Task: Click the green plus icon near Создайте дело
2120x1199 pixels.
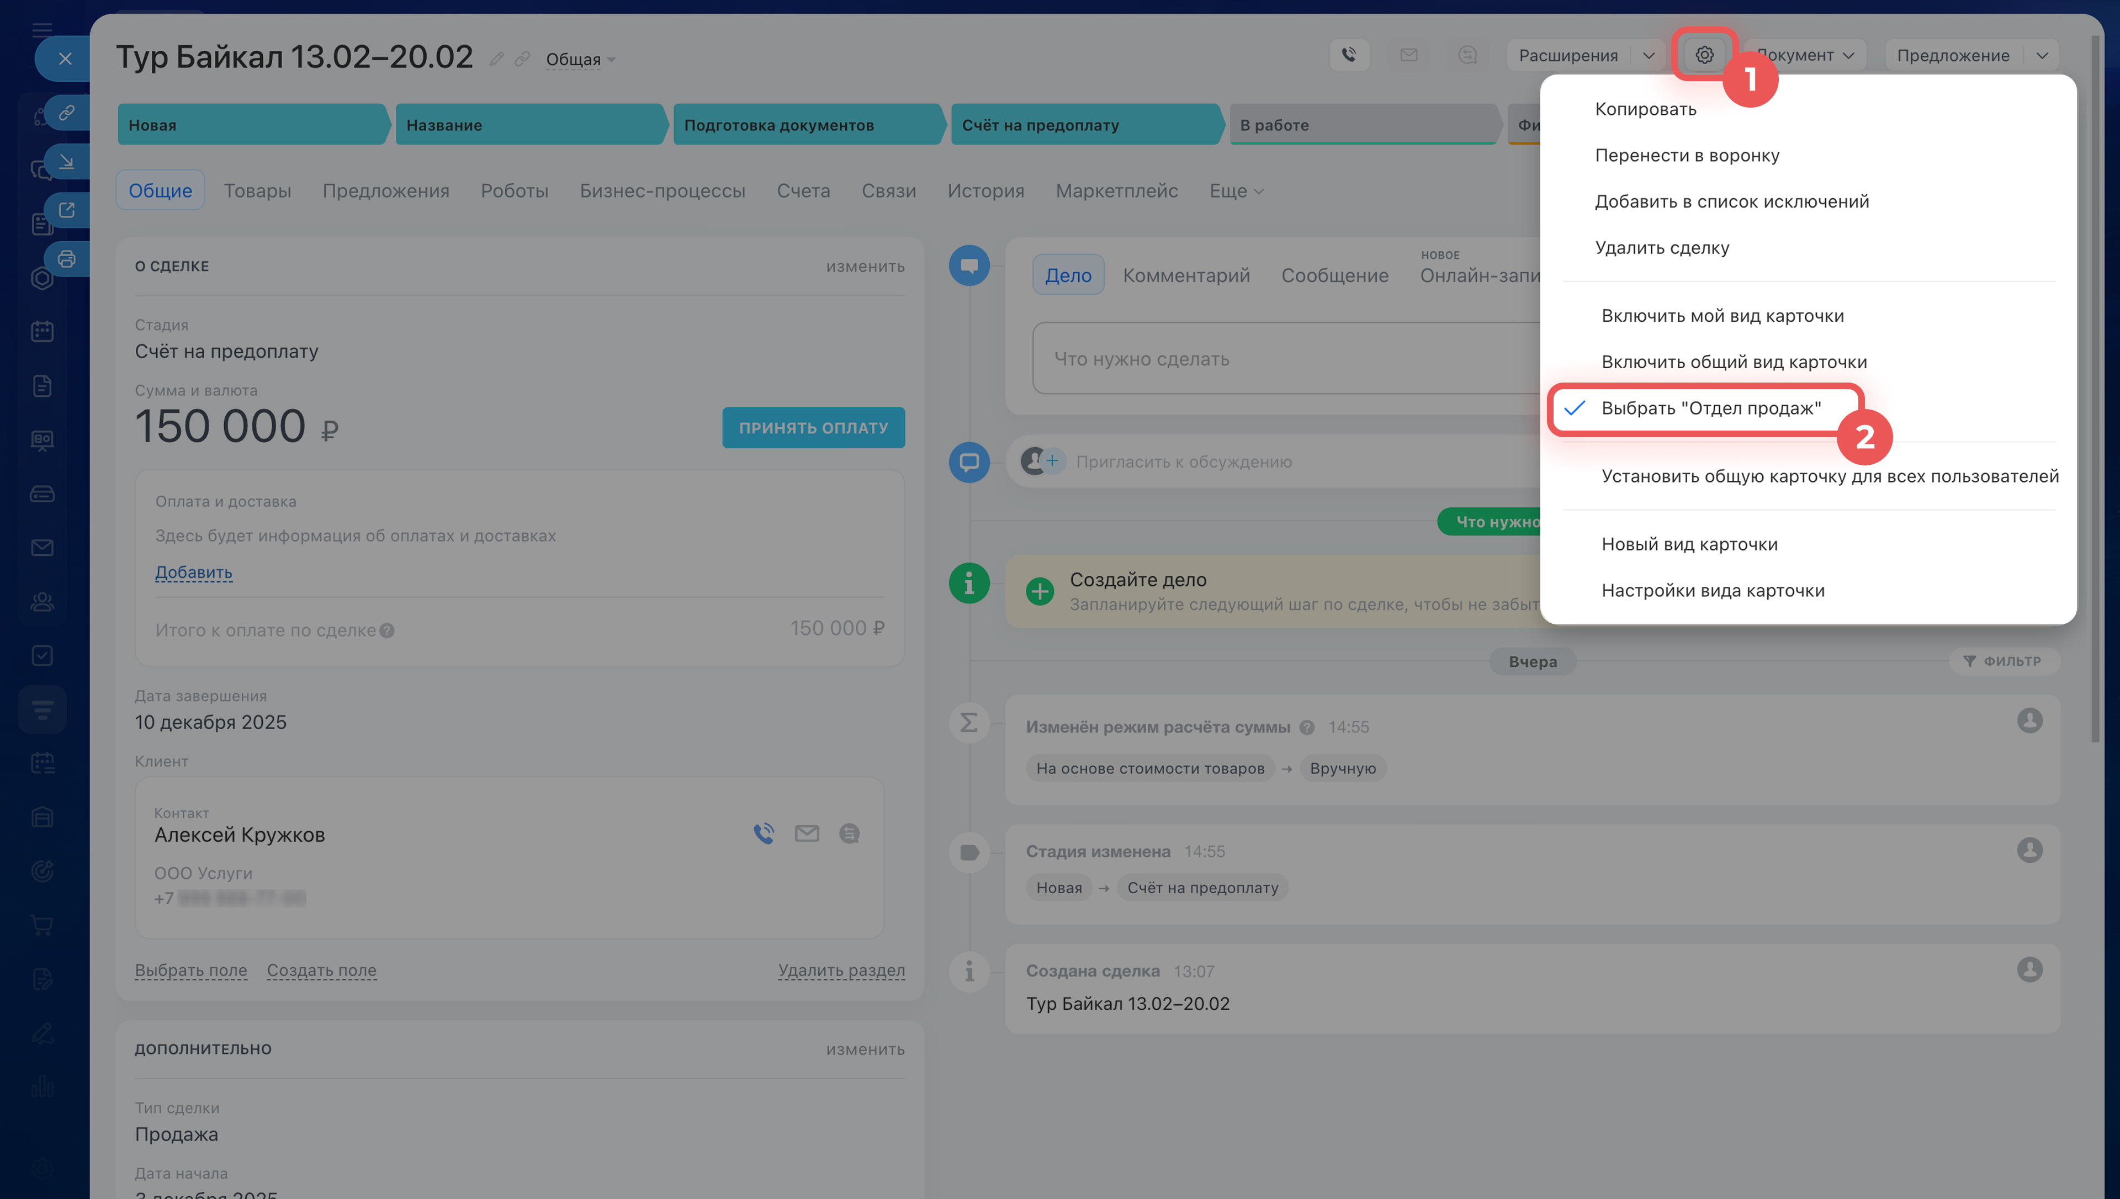Action: click(x=1040, y=591)
